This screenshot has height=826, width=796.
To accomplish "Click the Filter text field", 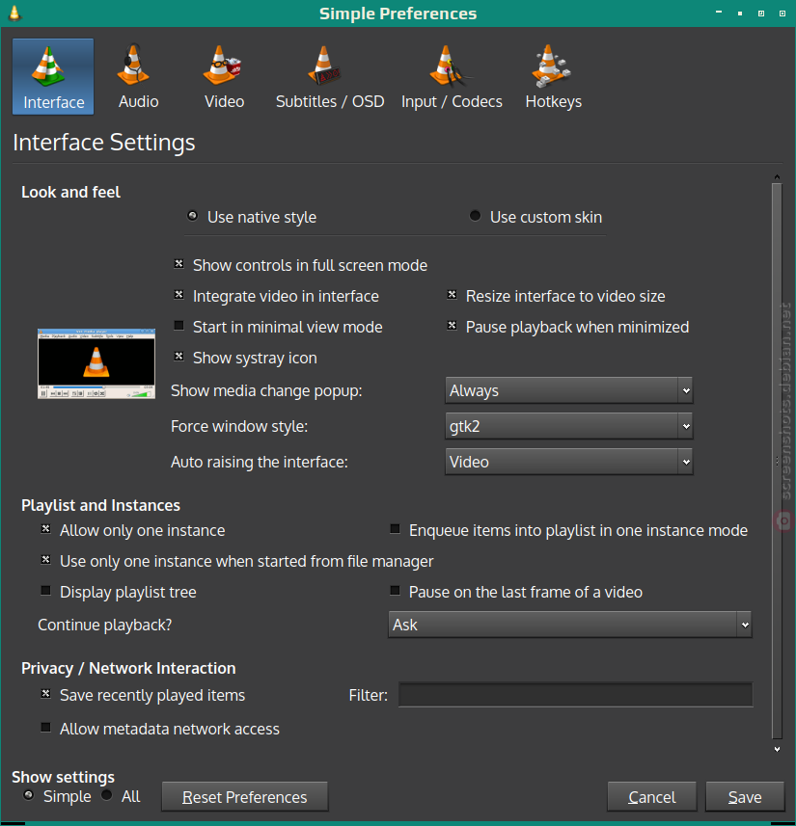I will tap(575, 694).
